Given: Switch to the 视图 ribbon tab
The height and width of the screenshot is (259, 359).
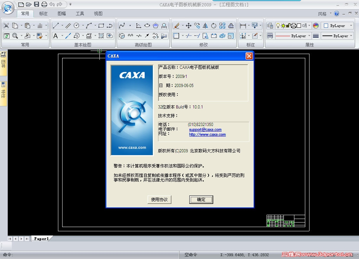Looking at the screenshot, I should click(98, 13).
